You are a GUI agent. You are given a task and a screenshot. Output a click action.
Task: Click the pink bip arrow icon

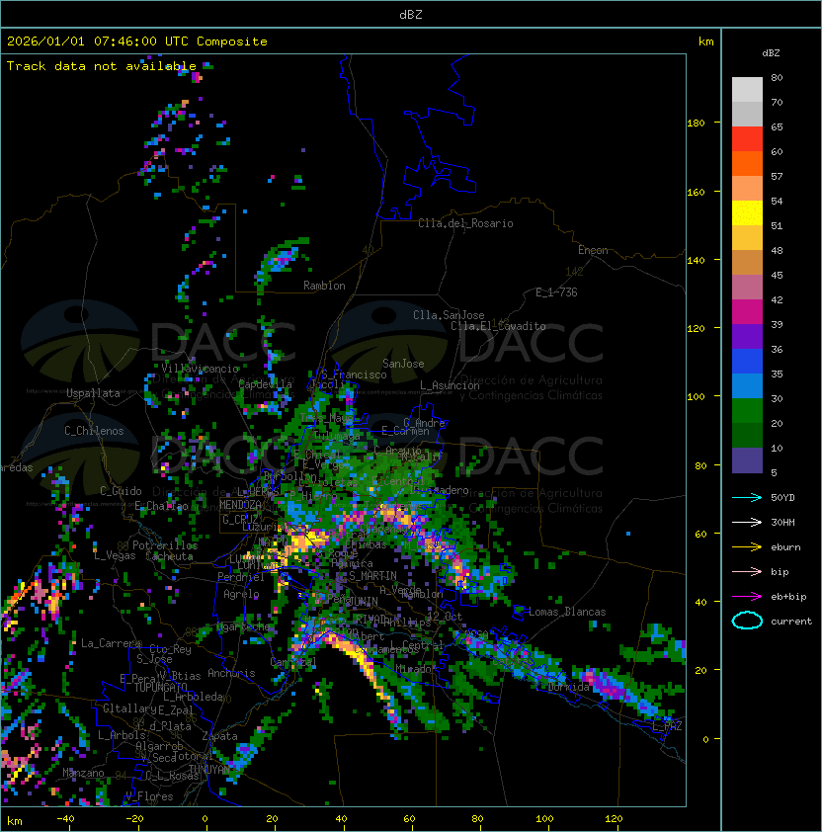pos(747,571)
